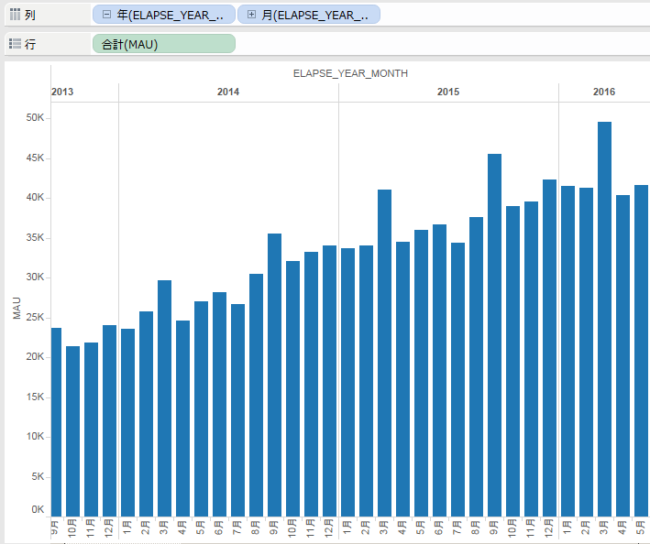Select the 2015 year header
This screenshot has height=544, width=650.
pos(448,92)
